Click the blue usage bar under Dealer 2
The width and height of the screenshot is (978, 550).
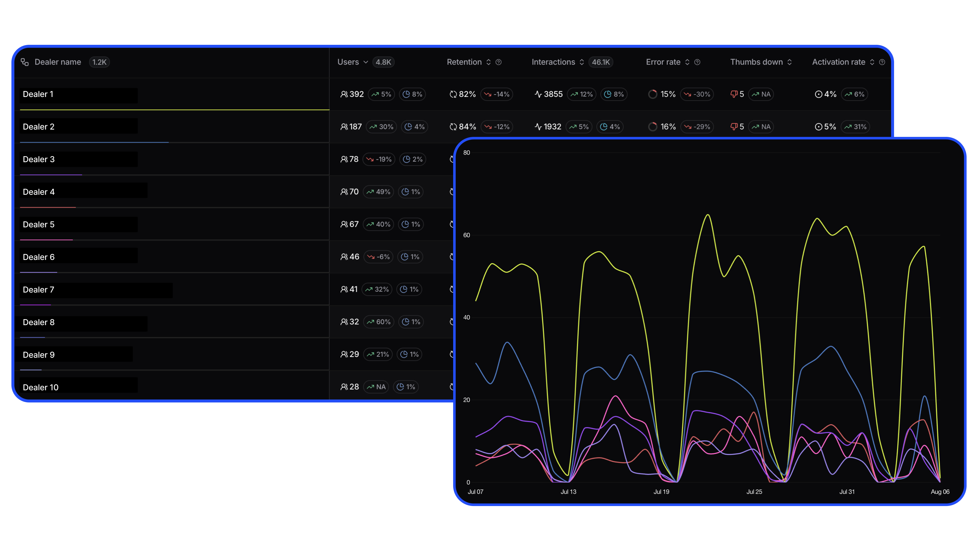[94, 142]
